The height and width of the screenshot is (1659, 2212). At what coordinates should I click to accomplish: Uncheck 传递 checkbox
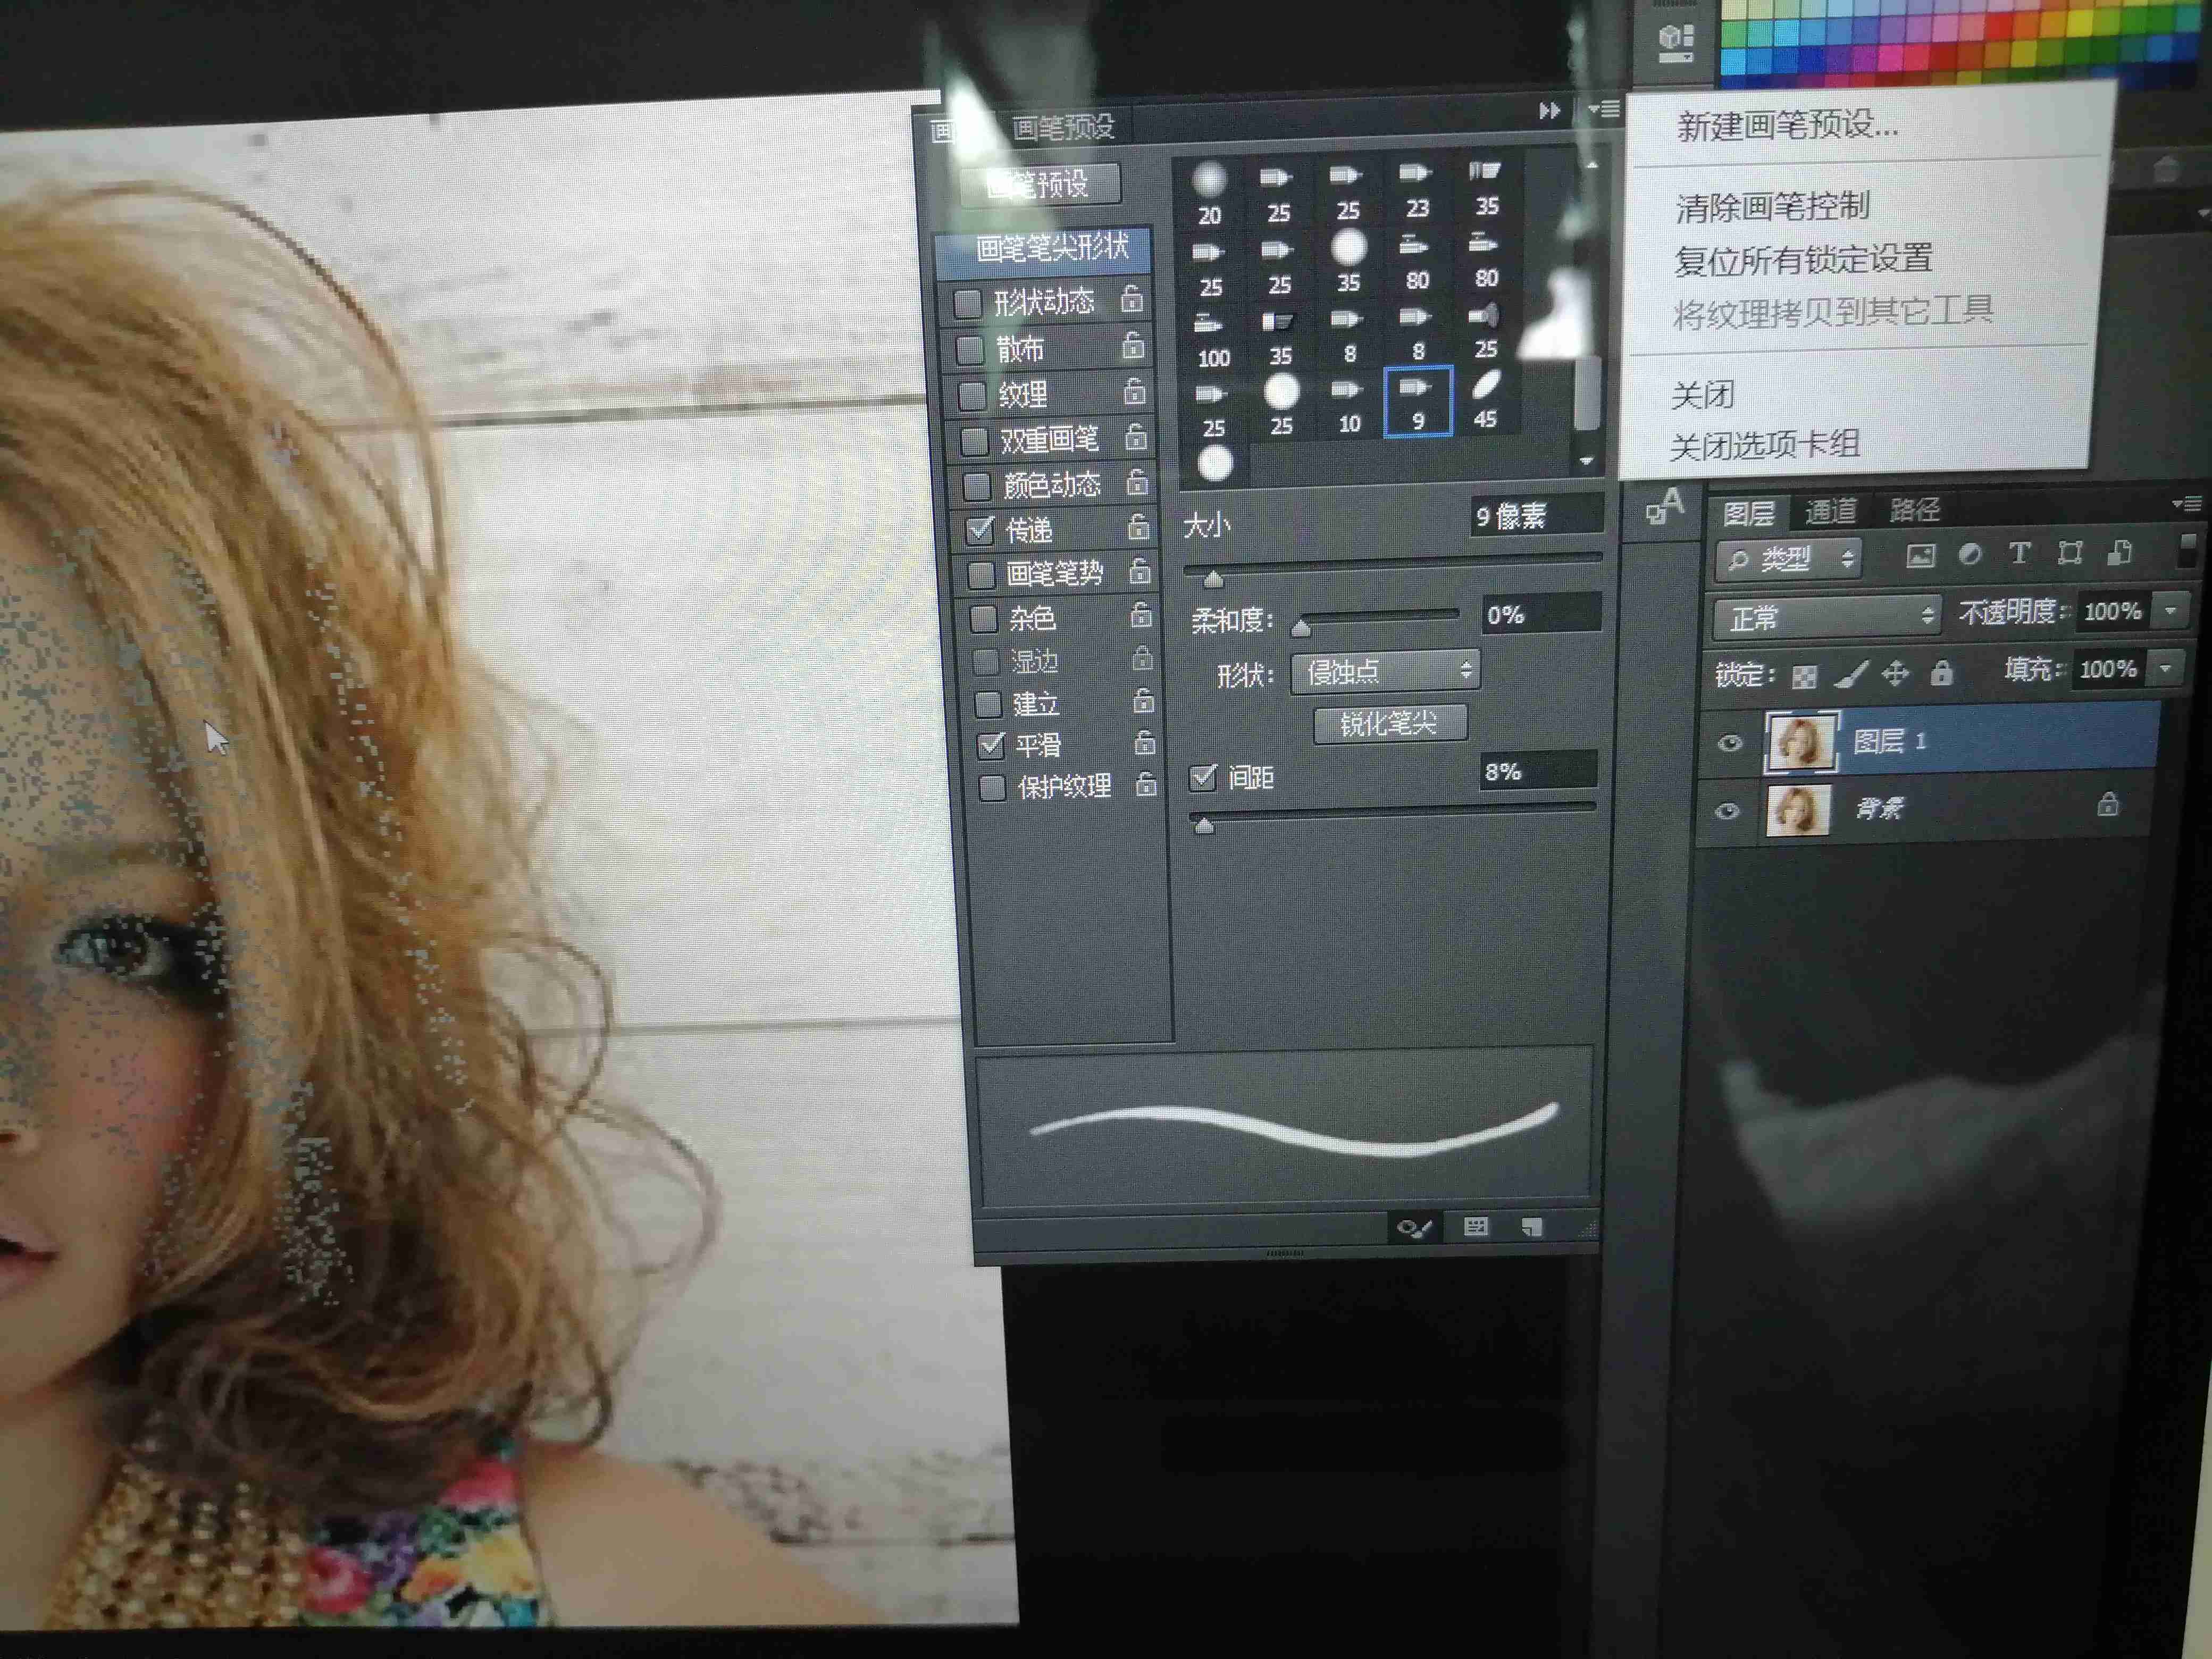[979, 531]
